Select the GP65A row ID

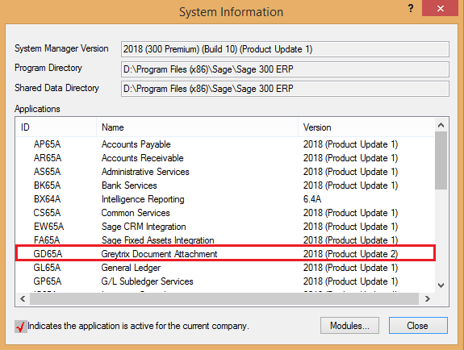point(48,281)
